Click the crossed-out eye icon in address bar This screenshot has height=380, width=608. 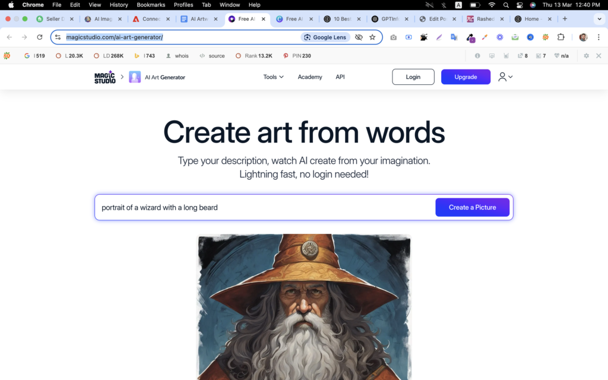pos(359,37)
